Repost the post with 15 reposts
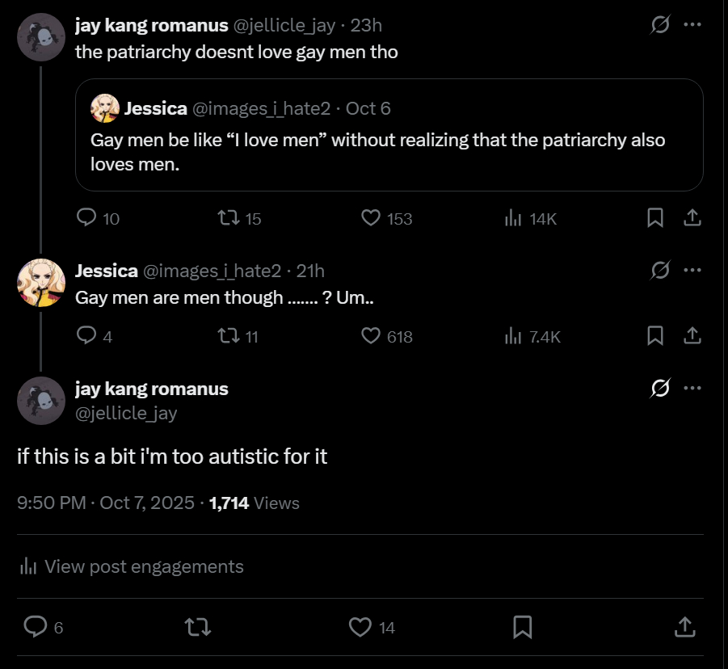728x669 pixels. click(229, 218)
